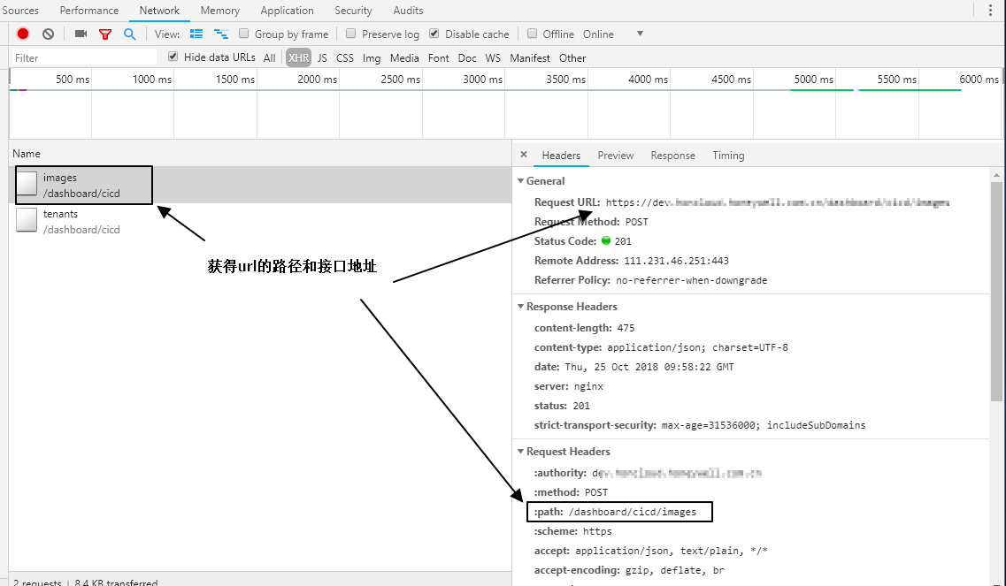Switch to Sources panel tab

pos(19,11)
